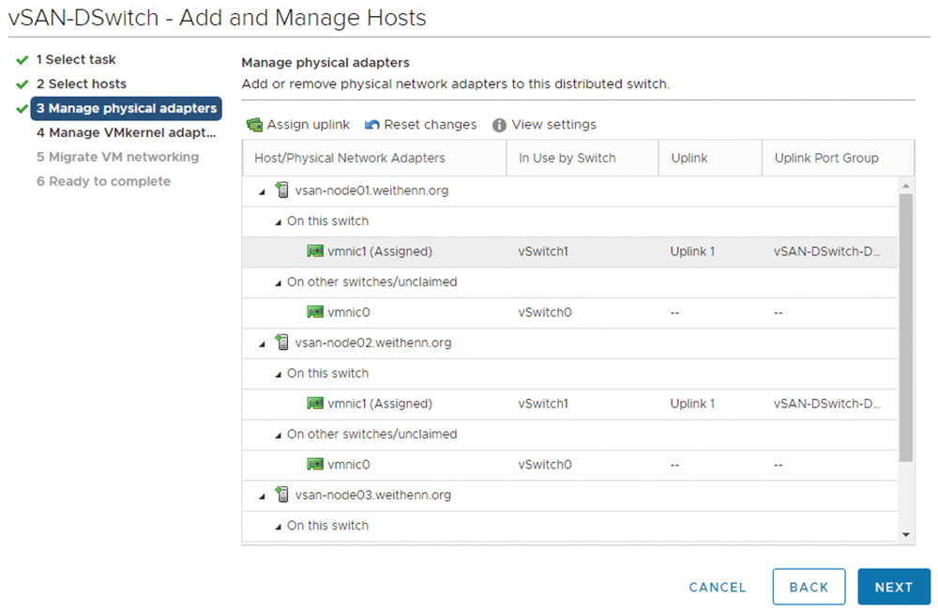The height and width of the screenshot is (611, 938).
Task: Select vmnic1 (Assigned) row under vsan-node02
Action: (569, 404)
